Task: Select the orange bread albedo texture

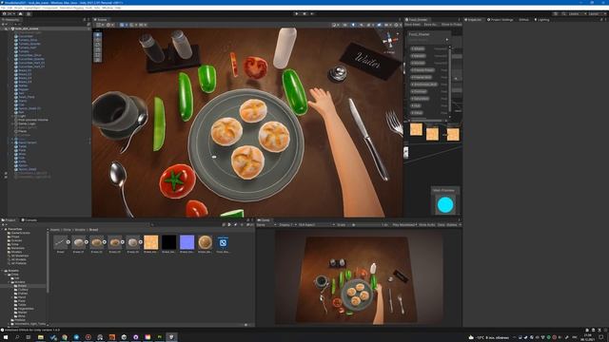Action: pos(150,242)
